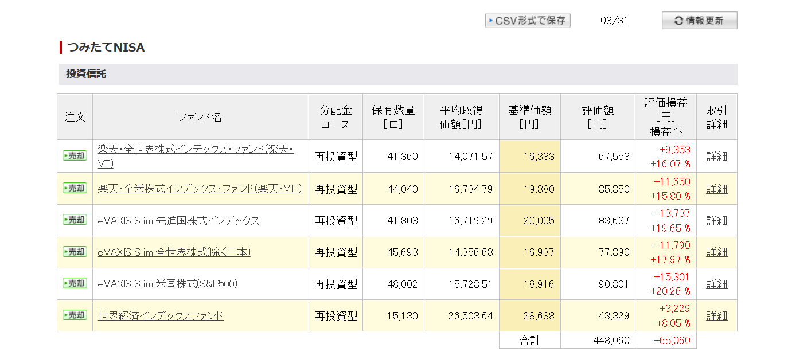Select the 平均取得価額 column header
The image size is (792, 363).
tap(462, 117)
